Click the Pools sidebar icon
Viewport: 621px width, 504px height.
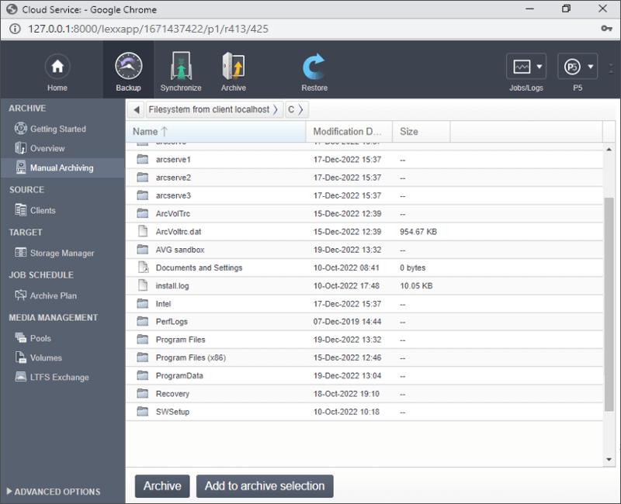[x=21, y=338]
